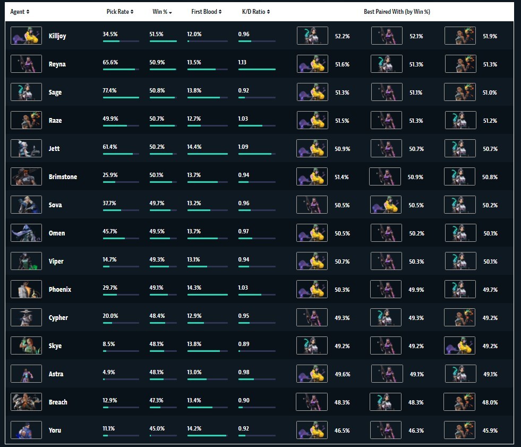Sort by Win % column header
The height and width of the screenshot is (447, 521).
click(162, 12)
